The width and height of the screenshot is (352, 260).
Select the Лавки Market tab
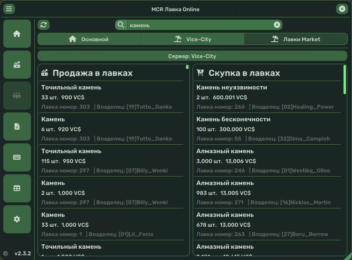pyautogui.click(x=296, y=39)
